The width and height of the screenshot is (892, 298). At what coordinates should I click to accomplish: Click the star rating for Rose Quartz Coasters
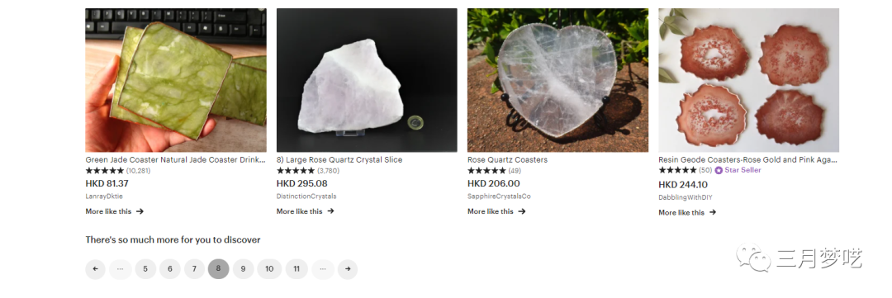(486, 171)
